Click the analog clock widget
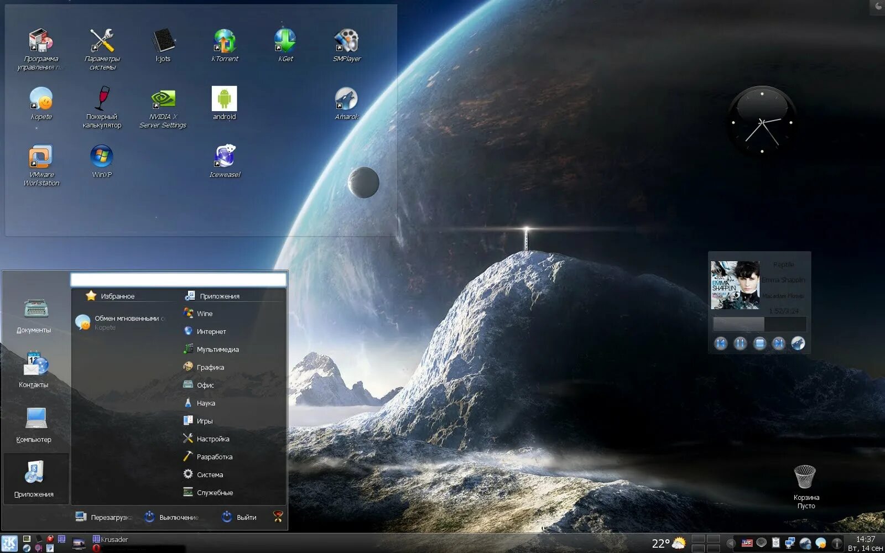 [x=762, y=121]
